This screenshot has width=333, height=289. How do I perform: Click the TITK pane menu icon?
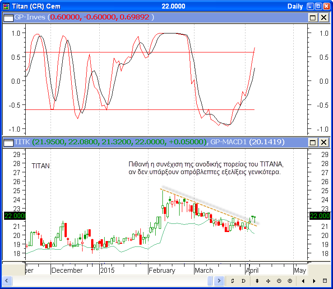click(x=9, y=142)
